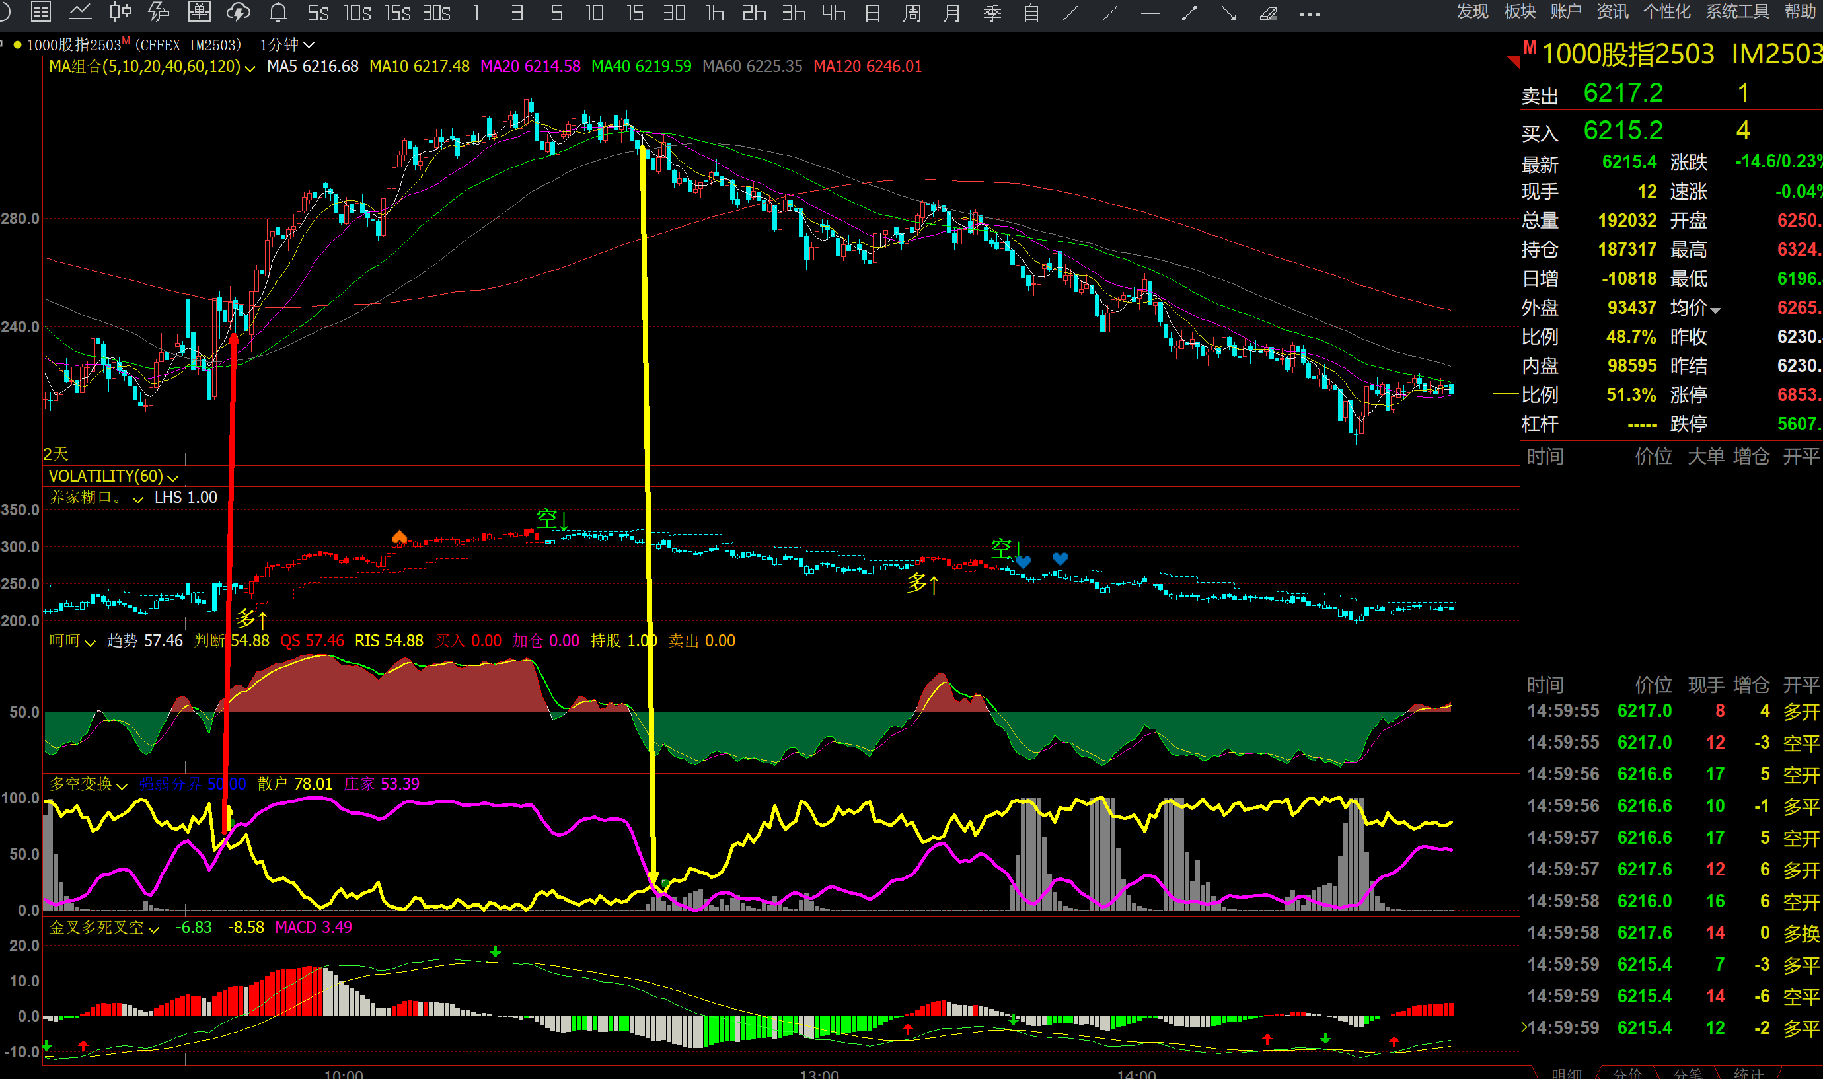This screenshot has width=1823, height=1079.
Task: Open VOLATILITY(60) indicator dropdown
Action: (173, 478)
